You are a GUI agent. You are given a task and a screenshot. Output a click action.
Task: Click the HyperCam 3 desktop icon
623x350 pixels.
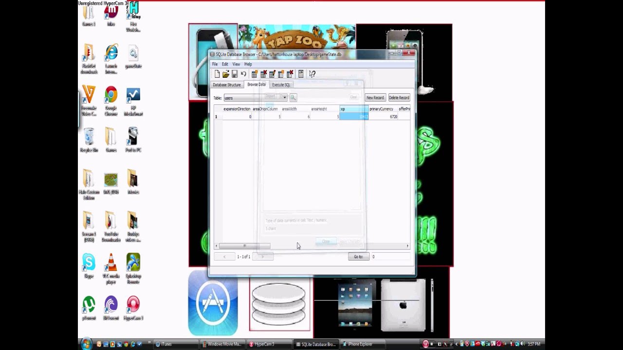(x=133, y=308)
